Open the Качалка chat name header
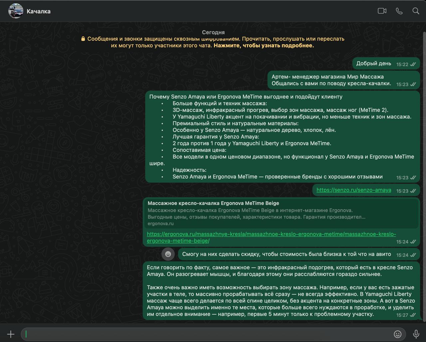 point(39,11)
